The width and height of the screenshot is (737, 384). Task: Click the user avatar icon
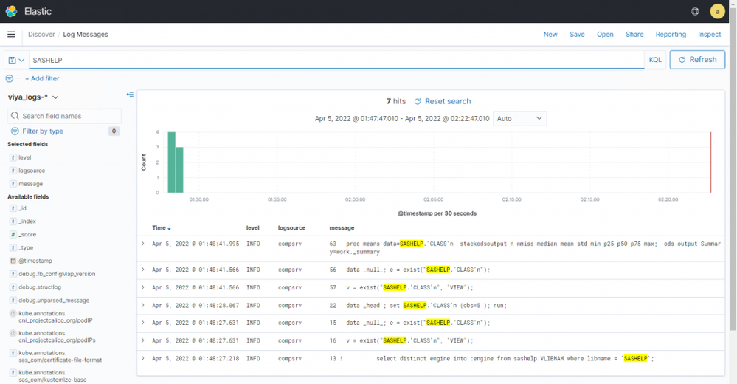click(717, 11)
